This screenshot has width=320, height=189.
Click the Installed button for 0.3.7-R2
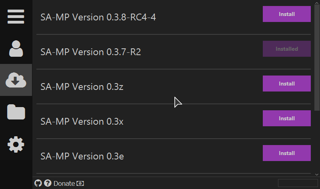(286, 49)
